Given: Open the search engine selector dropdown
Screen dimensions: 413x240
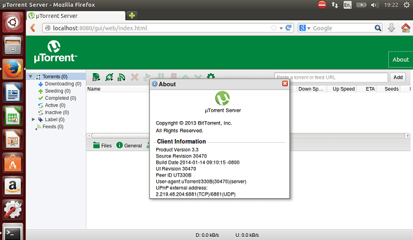Looking at the screenshot, I should click(304, 28).
